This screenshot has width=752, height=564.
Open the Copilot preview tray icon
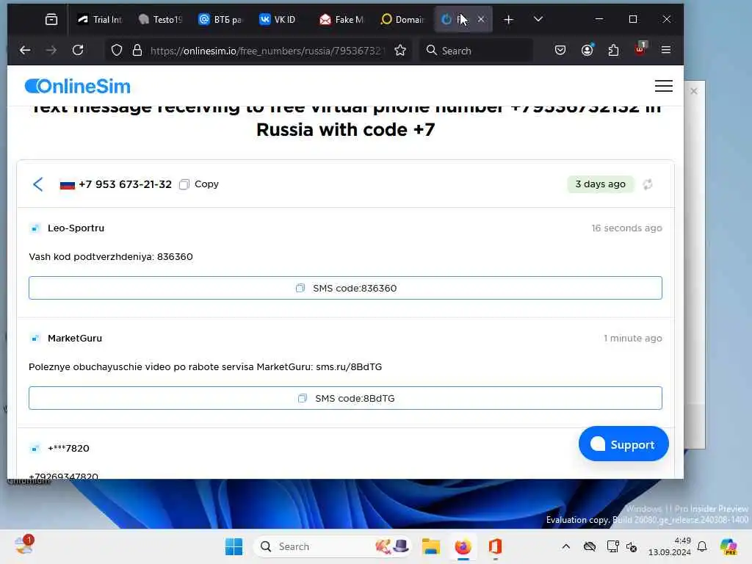coord(729,546)
